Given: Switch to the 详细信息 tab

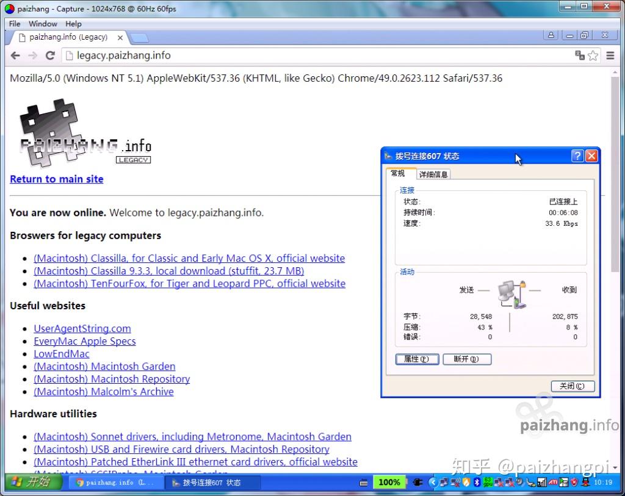Looking at the screenshot, I should point(433,174).
